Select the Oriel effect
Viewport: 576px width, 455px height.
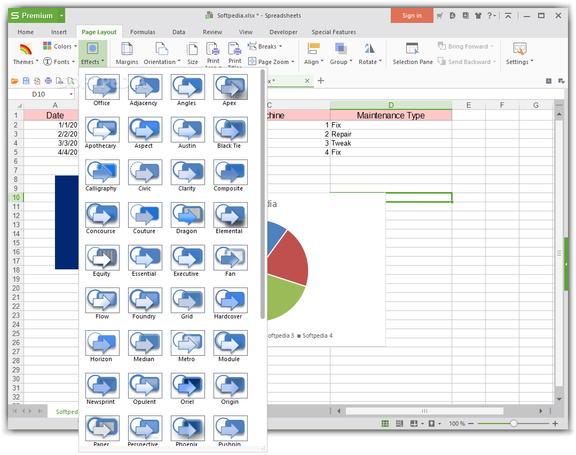(x=187, y=389)
